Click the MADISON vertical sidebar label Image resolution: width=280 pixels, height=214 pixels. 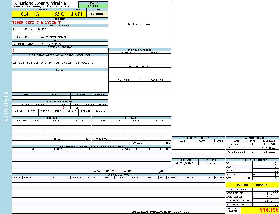point(6,107)
